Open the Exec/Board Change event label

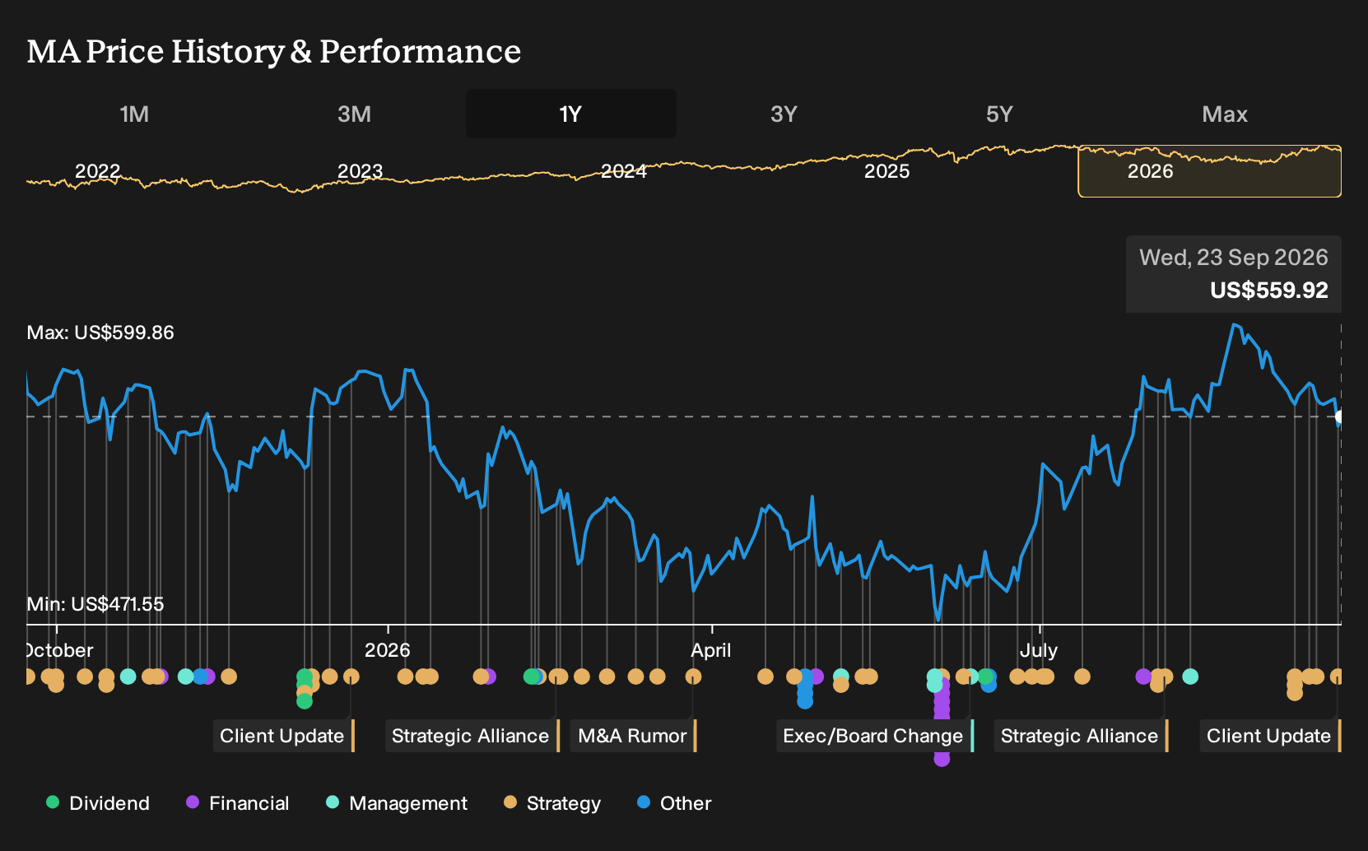875,736
